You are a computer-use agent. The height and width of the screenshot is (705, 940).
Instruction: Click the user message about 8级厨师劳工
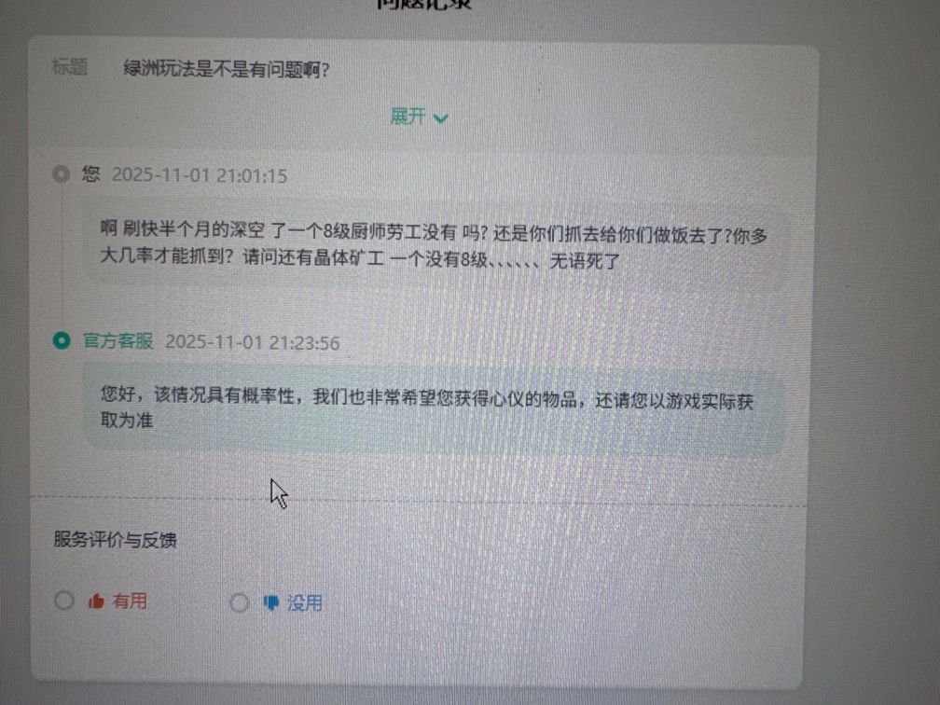click(x=435, y=246)
